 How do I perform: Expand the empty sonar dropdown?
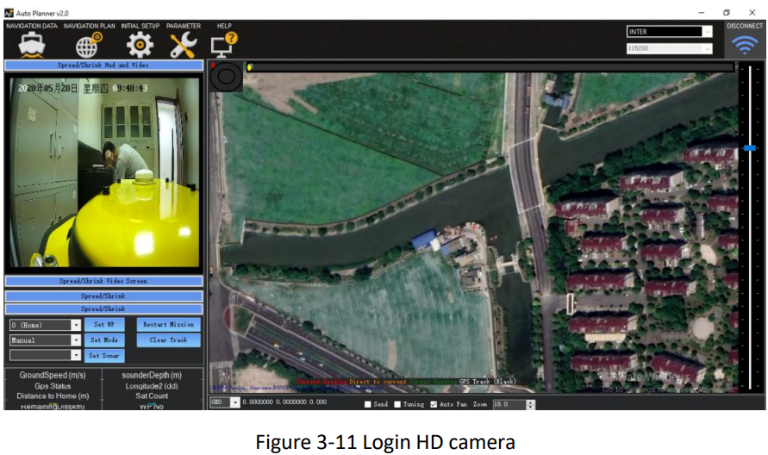pyautogui.click(x=76, y=355)
